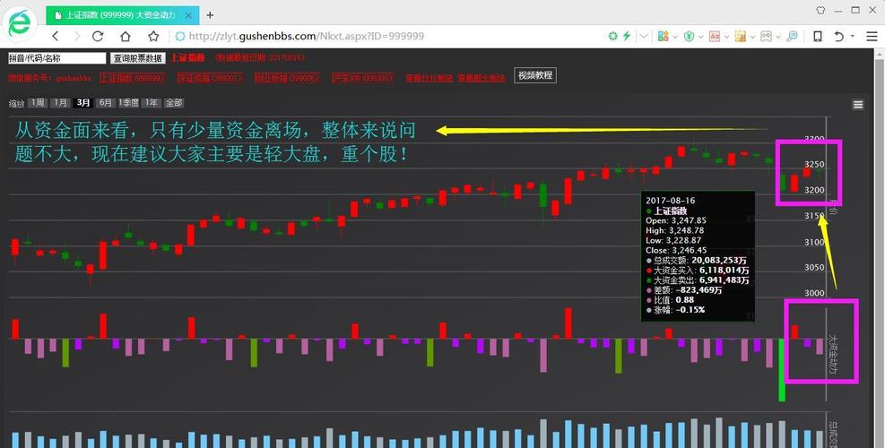Click the undo closed tab arrow

coord(839,36)
